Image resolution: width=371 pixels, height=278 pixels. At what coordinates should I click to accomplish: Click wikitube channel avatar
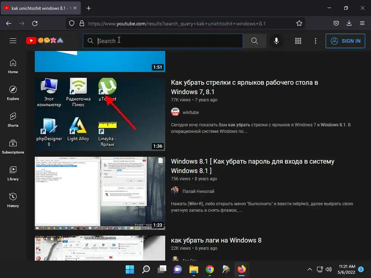[175, 112]
